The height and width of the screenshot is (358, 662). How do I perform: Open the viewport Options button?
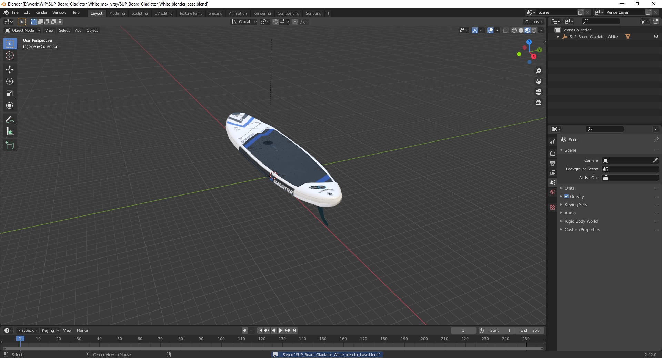point(534,22)
